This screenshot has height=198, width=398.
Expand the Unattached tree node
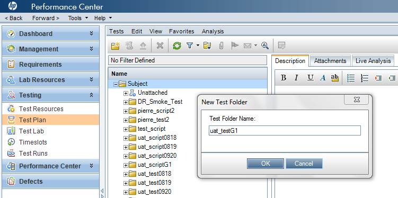click(x=126, y=93)
